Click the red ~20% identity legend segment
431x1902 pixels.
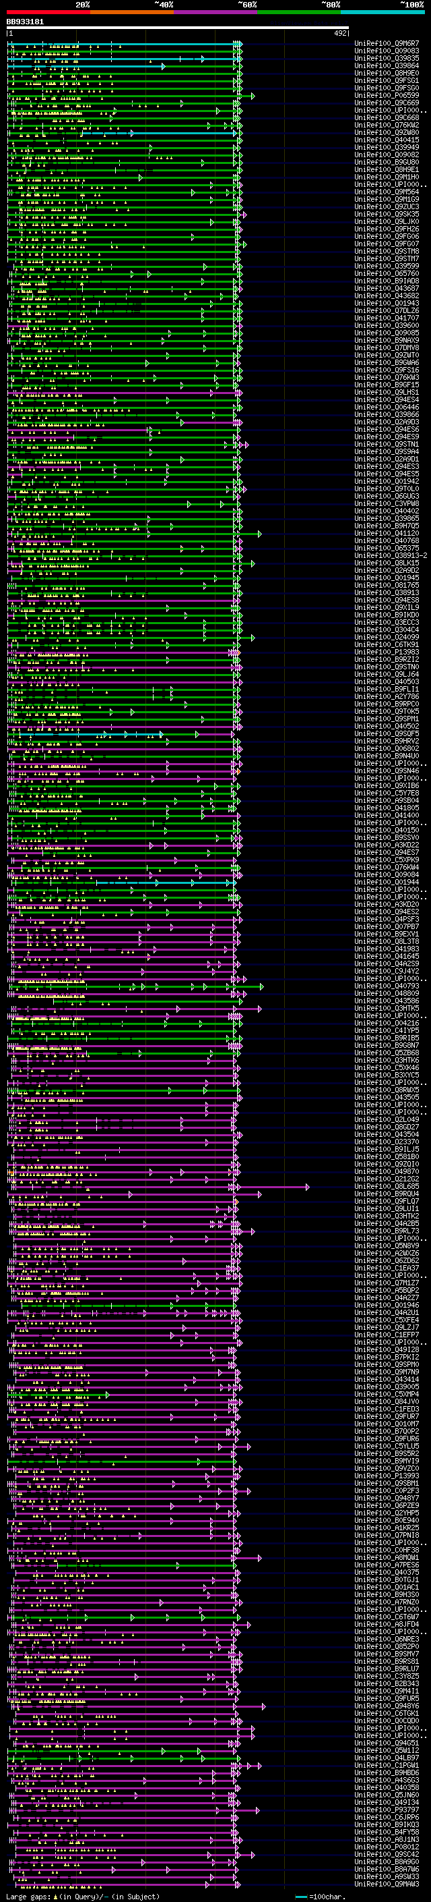coord(48,12)
